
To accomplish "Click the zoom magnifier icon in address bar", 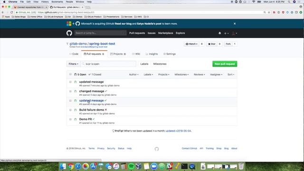I will click(265, 12).
